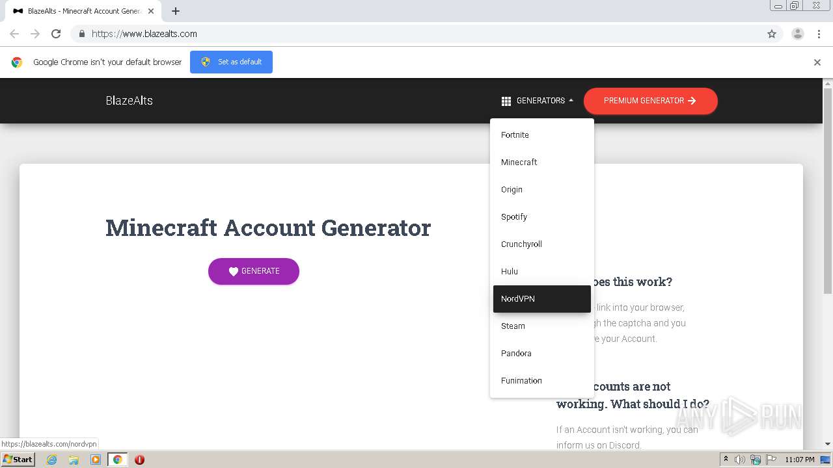Click the purple GENERATE button
Screen dimensions: 833x468
click(x=254, y=271)
